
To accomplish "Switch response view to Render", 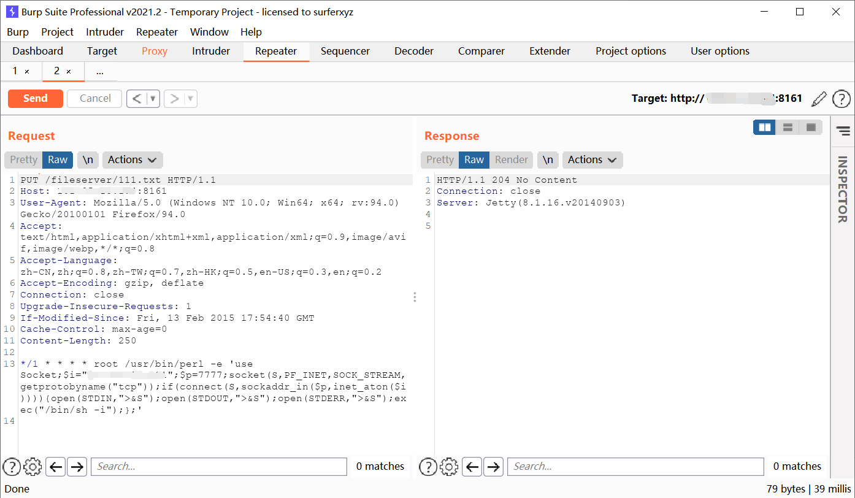I will click(512, 160).
